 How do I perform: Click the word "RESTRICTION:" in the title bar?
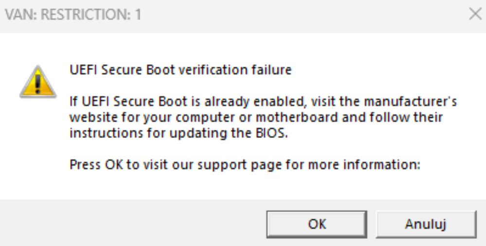coord(82,15)
